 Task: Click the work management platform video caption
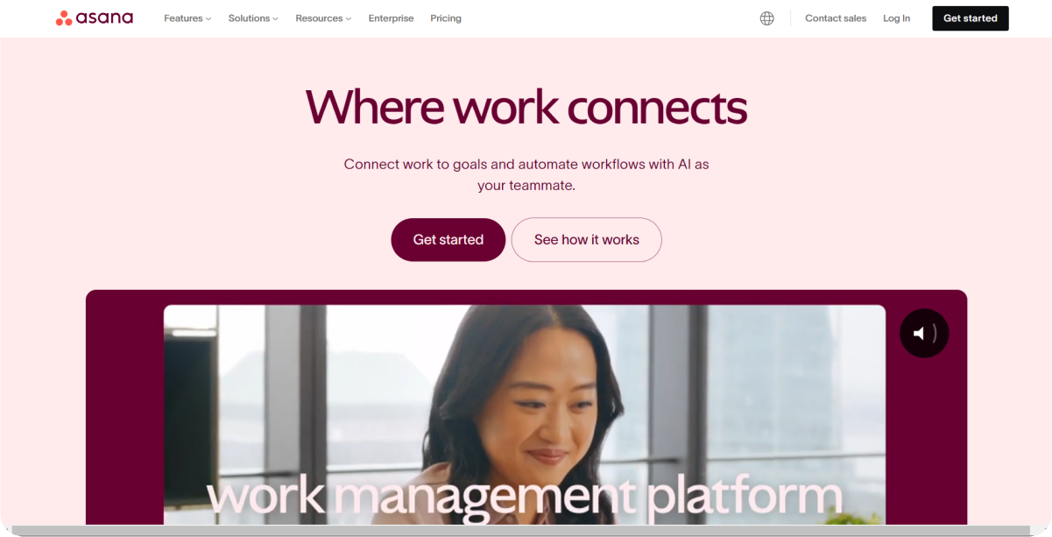tap(525, 496)
